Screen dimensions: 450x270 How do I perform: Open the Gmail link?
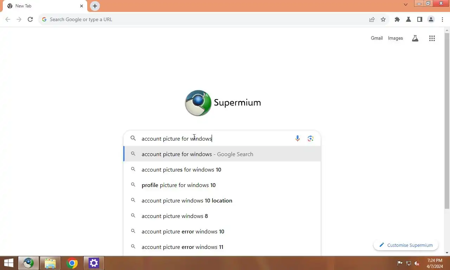click(377, 38)
